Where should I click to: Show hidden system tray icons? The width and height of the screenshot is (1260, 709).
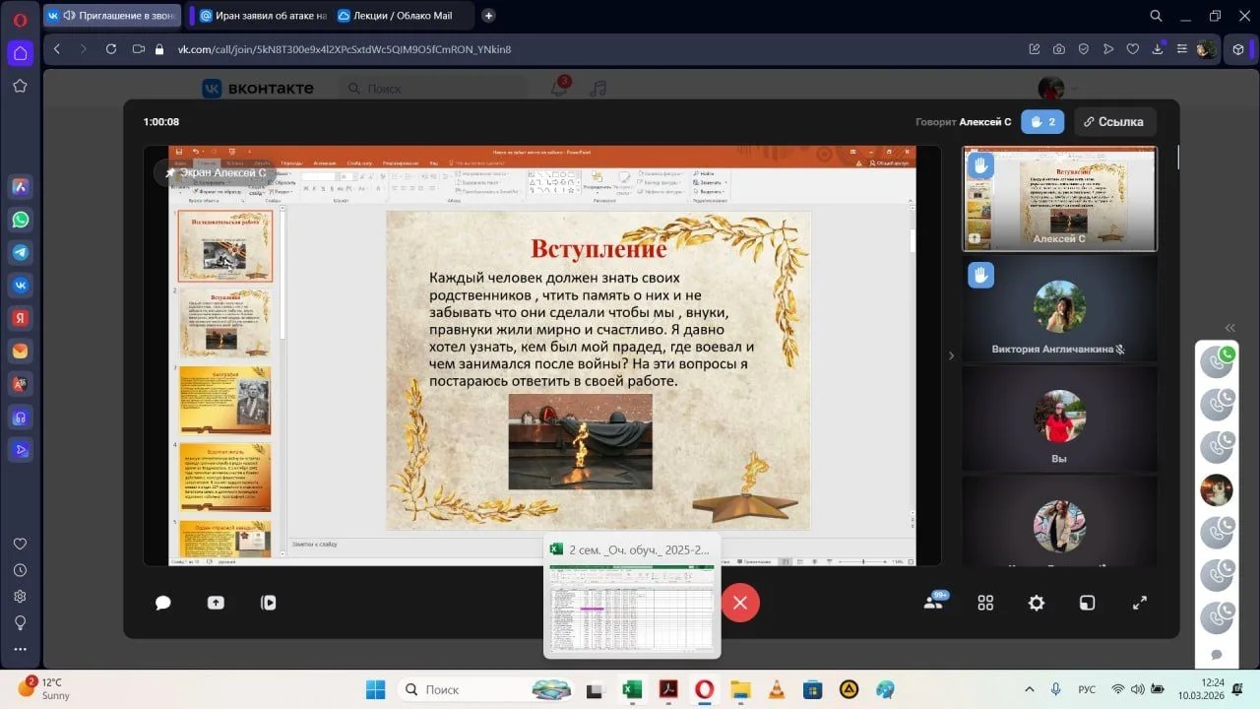[1030, 689]
